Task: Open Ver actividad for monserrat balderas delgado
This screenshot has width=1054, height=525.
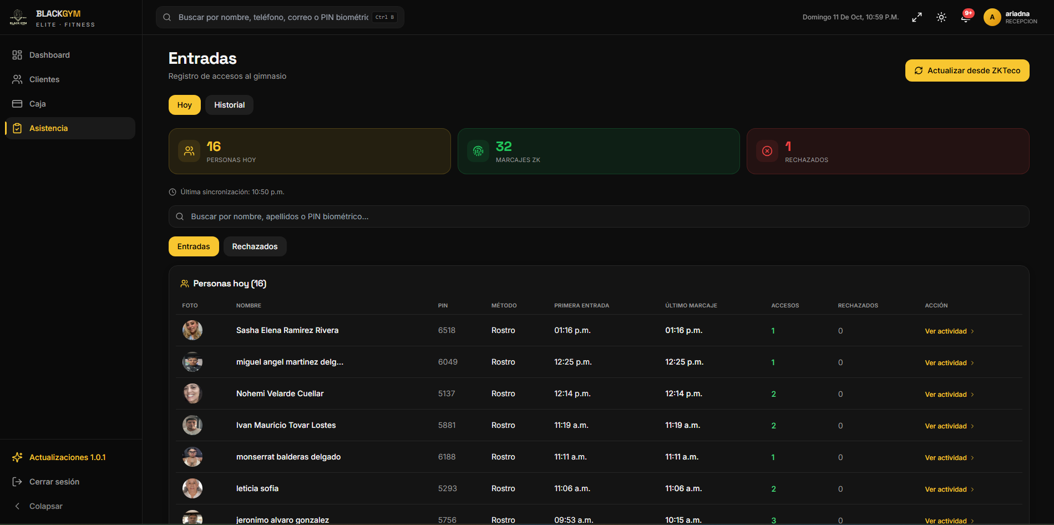Action: [949, 458]
